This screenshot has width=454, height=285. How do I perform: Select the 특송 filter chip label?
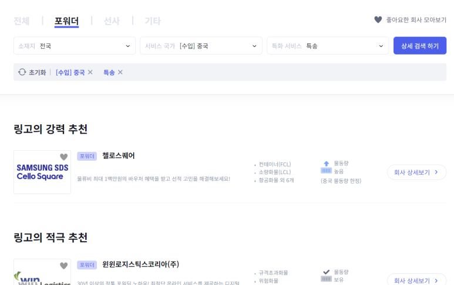[109, 72]
